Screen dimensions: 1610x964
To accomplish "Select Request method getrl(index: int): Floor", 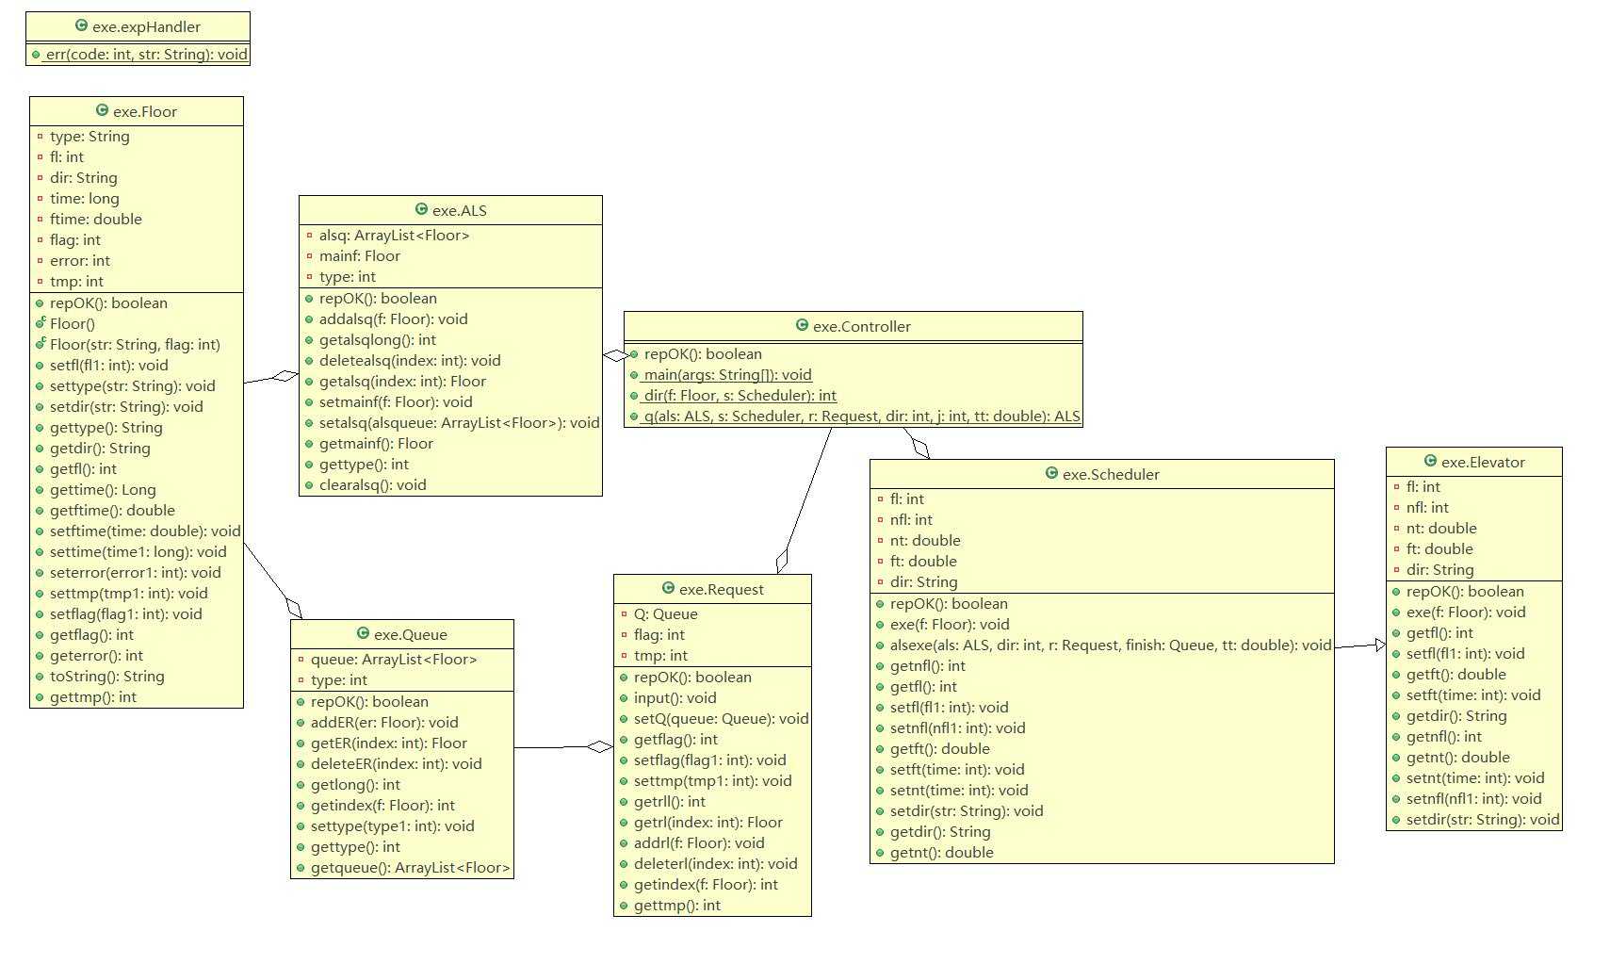I will pos(708,822).
